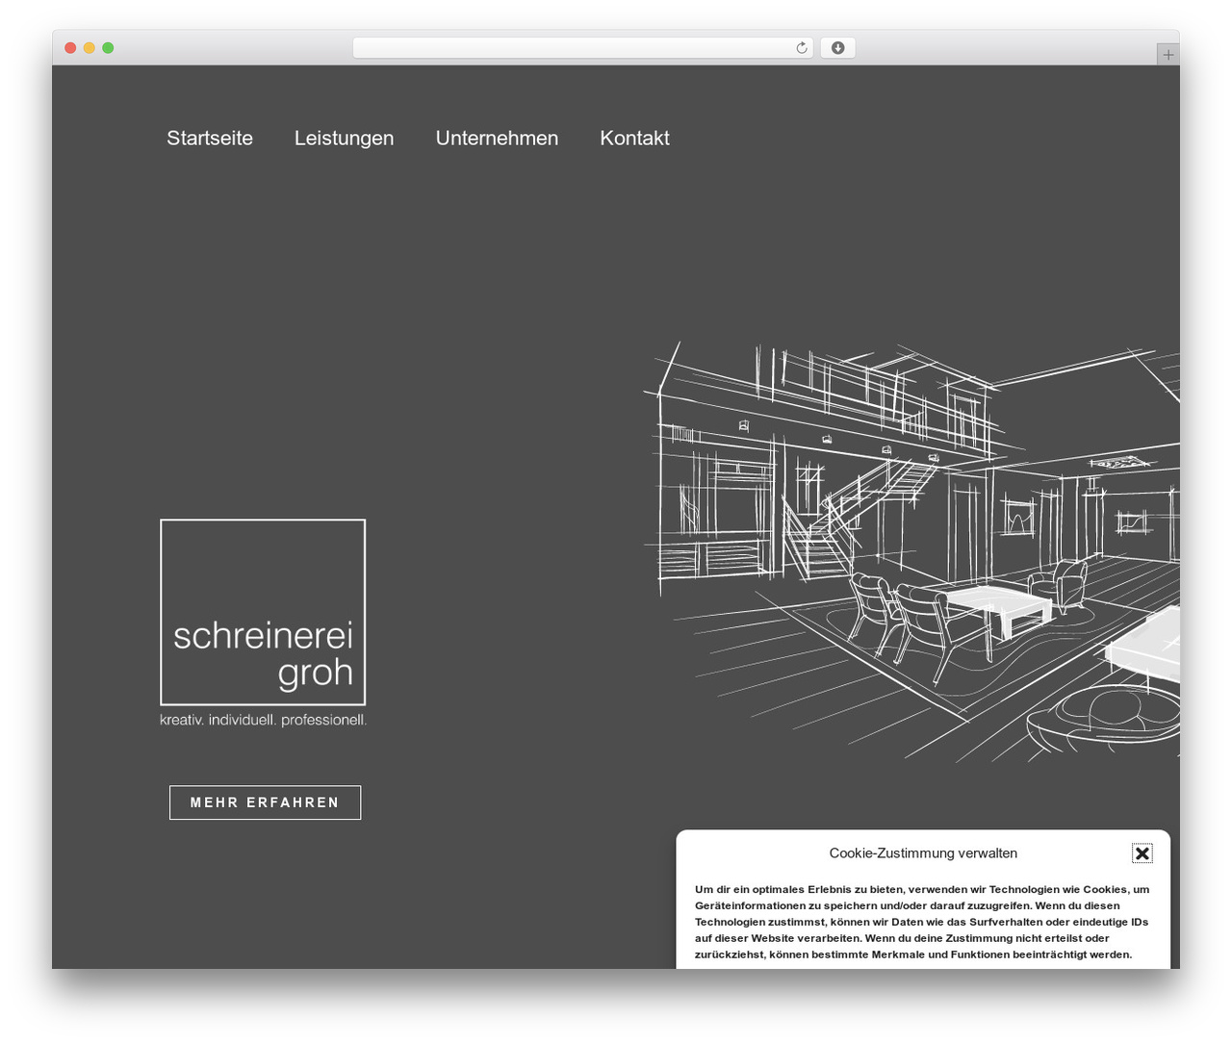Image resolution: width=1232 pixels, height=1043 pixels.
Task: Reload the page using the refresh icon
Action: tap(801, 48)
